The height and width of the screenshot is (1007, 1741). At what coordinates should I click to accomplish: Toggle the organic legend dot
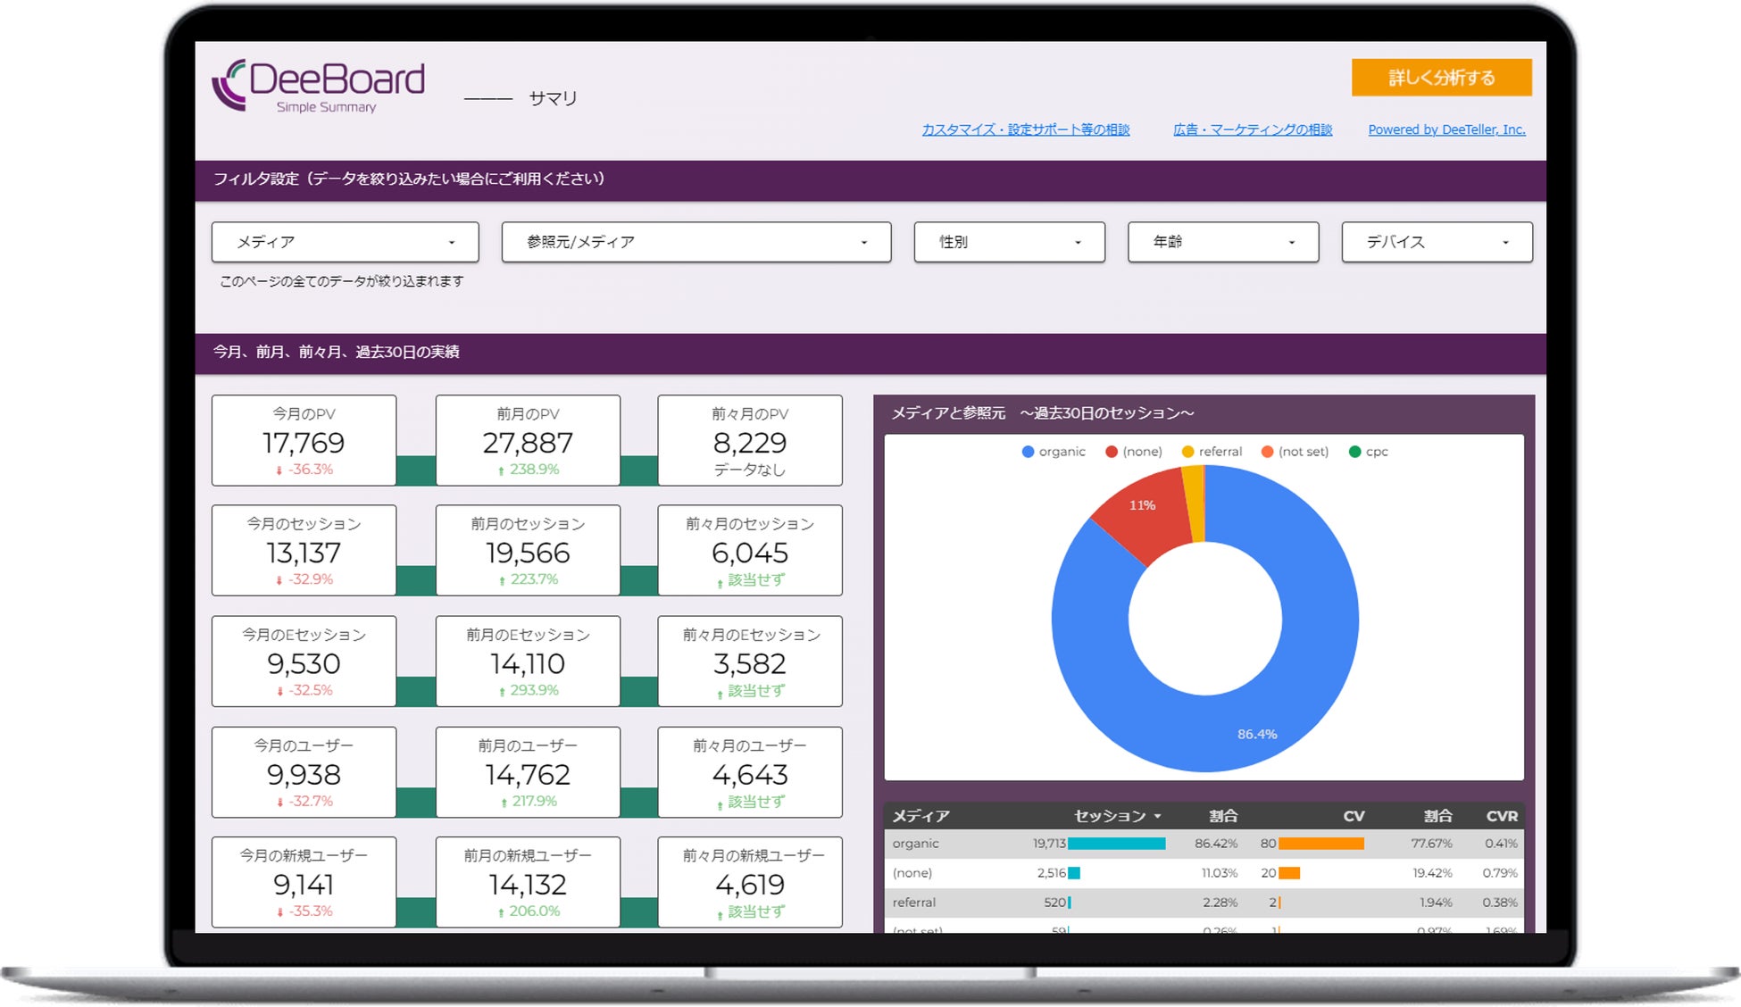1028,452
